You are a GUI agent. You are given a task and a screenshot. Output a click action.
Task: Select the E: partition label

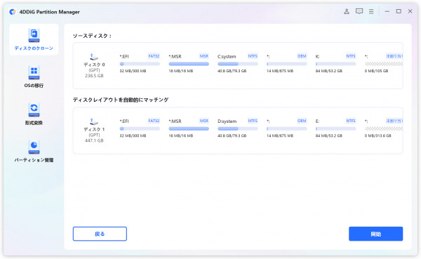click(317, 121)
